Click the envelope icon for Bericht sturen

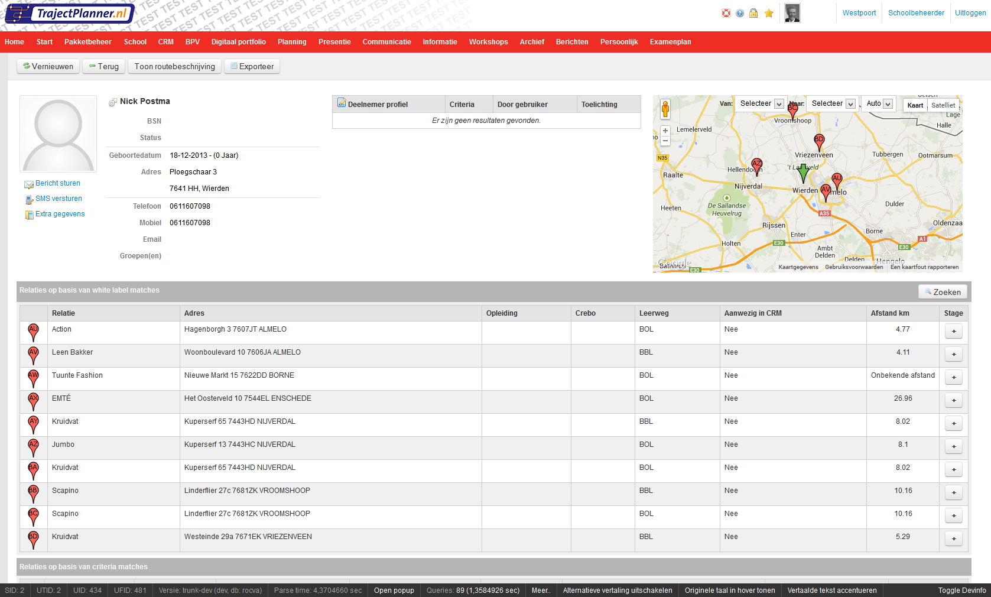[29, 184]
